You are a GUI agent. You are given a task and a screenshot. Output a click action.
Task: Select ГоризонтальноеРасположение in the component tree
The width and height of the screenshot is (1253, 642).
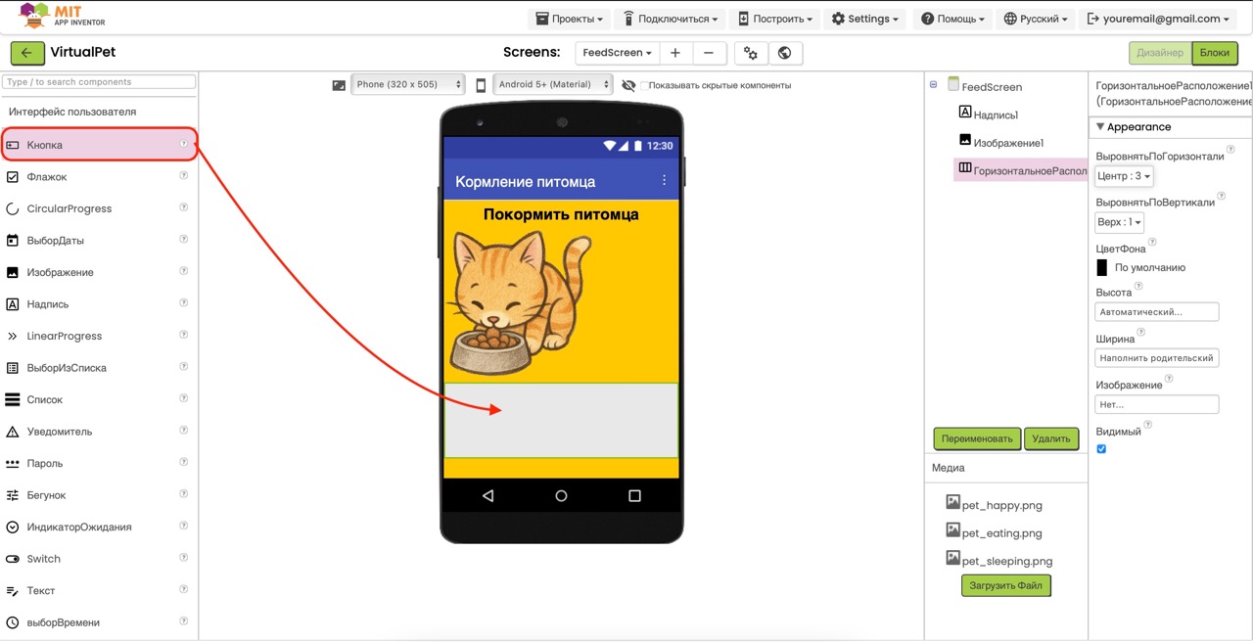click(x=1021, y=170)
